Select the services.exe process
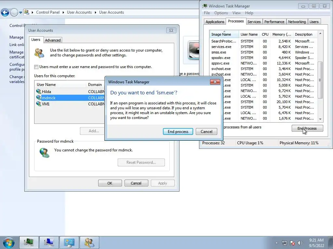The height and width of the screenshot is (249, 333). coord(263,47)
